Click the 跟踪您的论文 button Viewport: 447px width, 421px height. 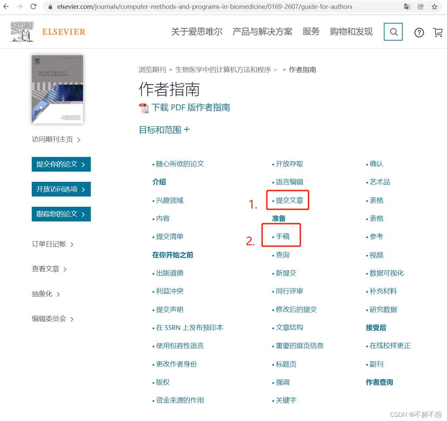tap(61, 214)
